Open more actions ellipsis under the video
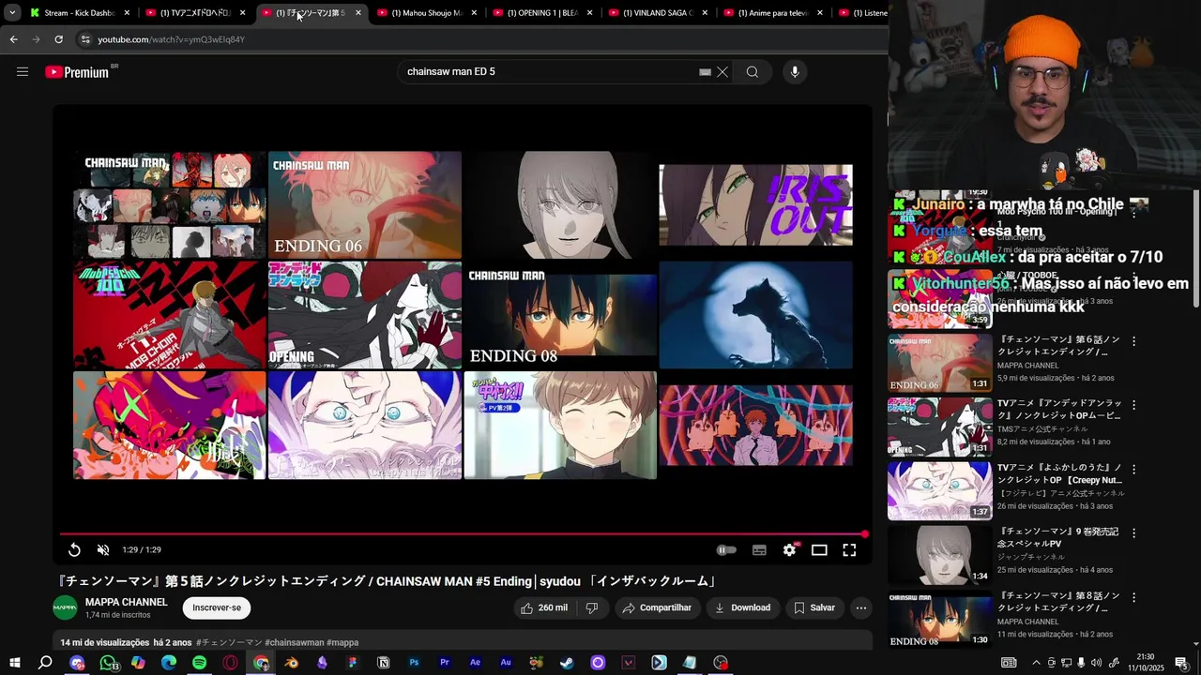This screenshot has width=1201, height=675. click(x=860, y=607)
